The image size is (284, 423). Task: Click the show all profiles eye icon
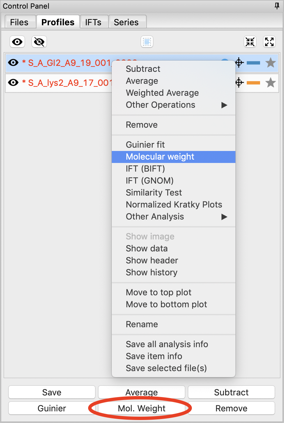point(17,42)
